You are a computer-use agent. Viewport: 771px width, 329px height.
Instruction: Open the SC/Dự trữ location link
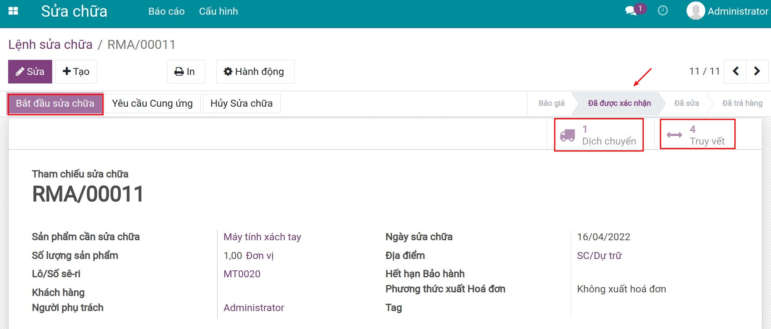click(x=599, y=256)
